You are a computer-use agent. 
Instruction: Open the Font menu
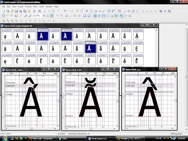coord(35,6)
